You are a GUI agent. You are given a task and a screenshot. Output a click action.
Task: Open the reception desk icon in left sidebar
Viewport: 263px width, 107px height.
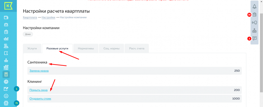pyautogui.click(x=6, y=60)
